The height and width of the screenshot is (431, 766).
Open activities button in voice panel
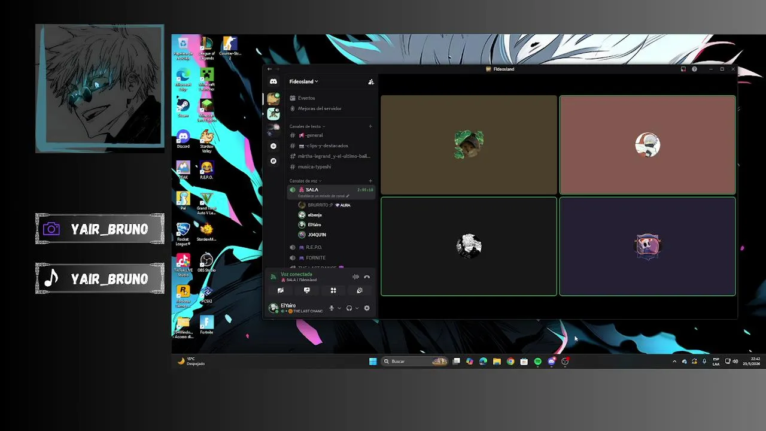(x=333, y=290)
